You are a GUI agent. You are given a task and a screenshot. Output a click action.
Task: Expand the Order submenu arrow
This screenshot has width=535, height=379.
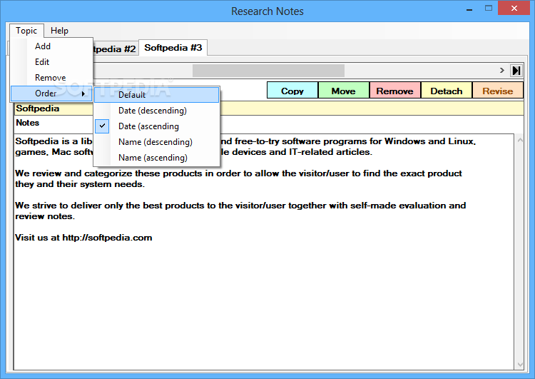click(x=83, y=94)
